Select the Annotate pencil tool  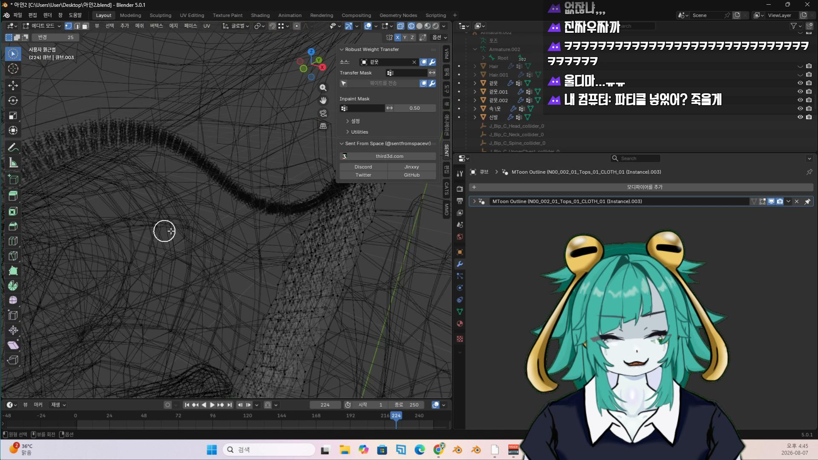(13, 147)
